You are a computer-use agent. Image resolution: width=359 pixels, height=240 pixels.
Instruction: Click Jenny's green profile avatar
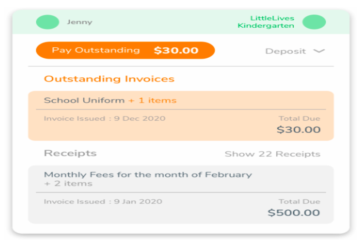click(47, 22)
